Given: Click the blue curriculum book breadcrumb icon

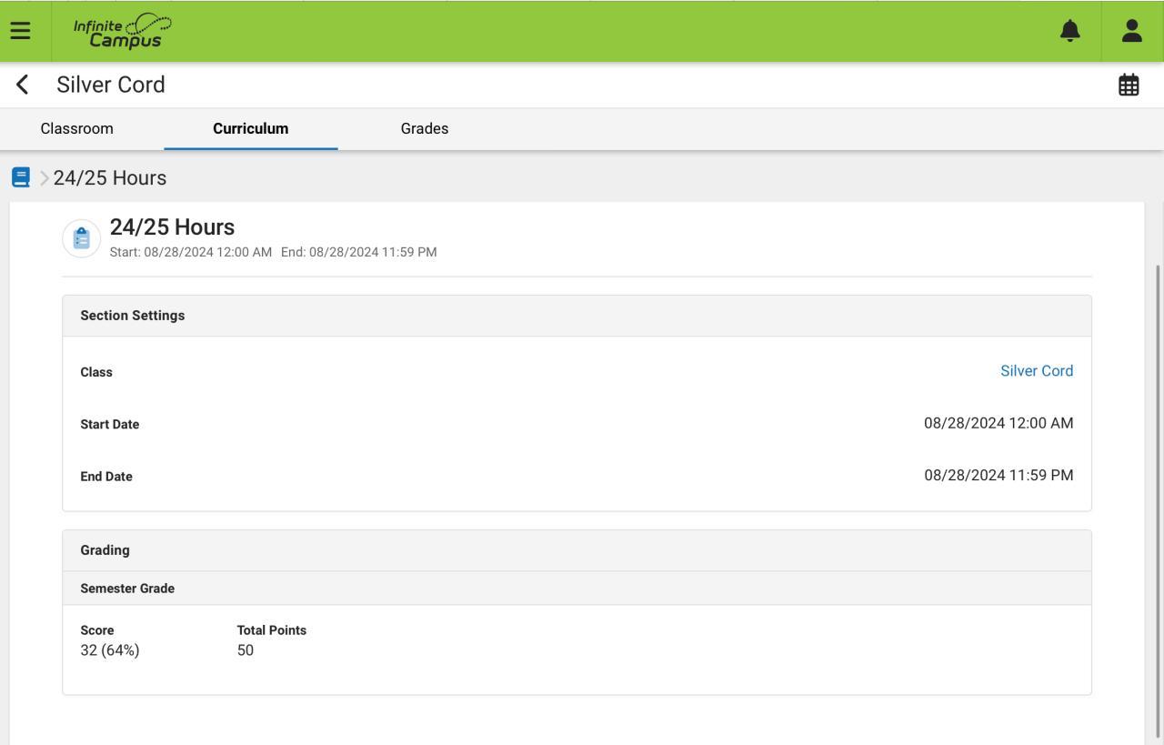Looking at the screenshot, I should pos(21,177).
